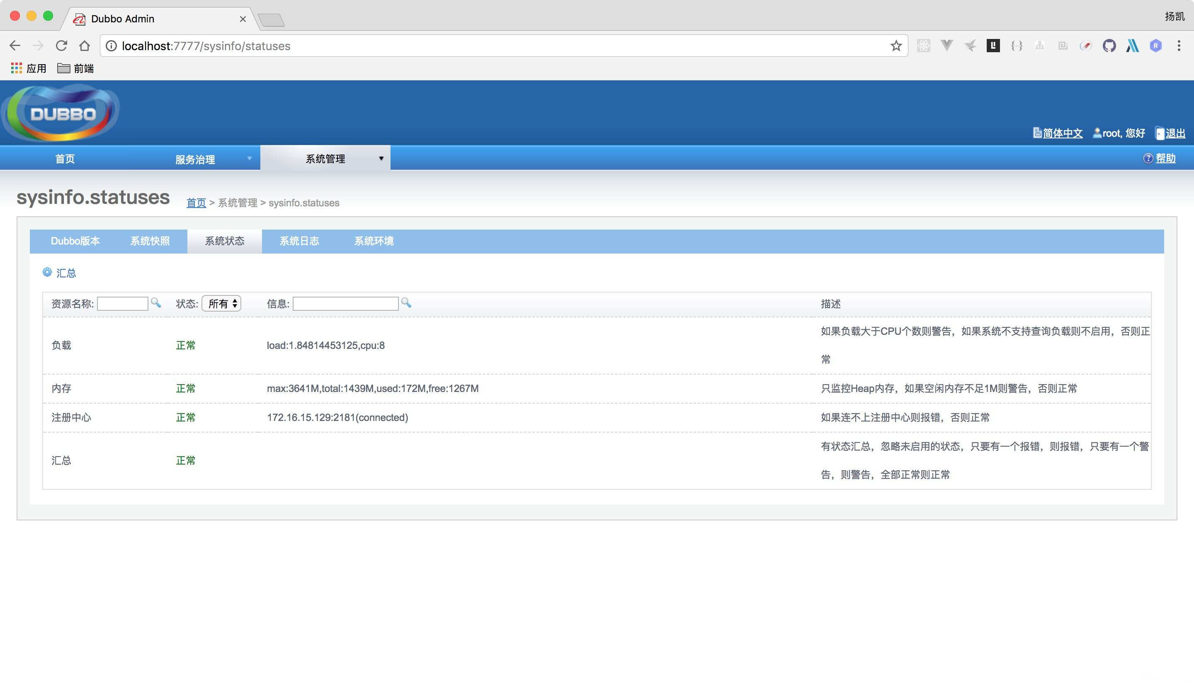Screen dimensions: 1194x687
Task: Click the 简体中文 language link
Action: tap(1062, 133)
